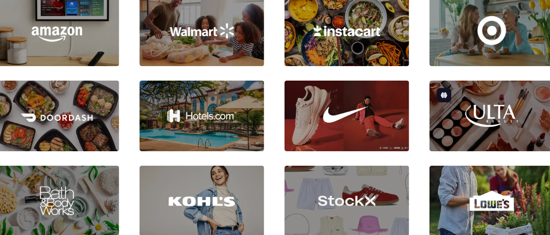The height and width of the screenshot is (235, 550).
Task: Click the DoorDash logo mark
Action: pyautogui.click(x=28, y=117)
